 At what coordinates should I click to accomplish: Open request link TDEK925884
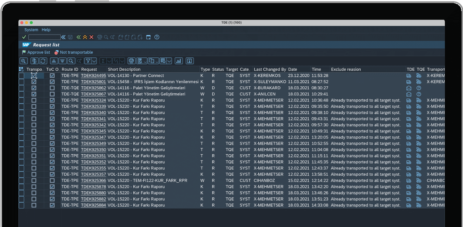[x=94, y=205]
